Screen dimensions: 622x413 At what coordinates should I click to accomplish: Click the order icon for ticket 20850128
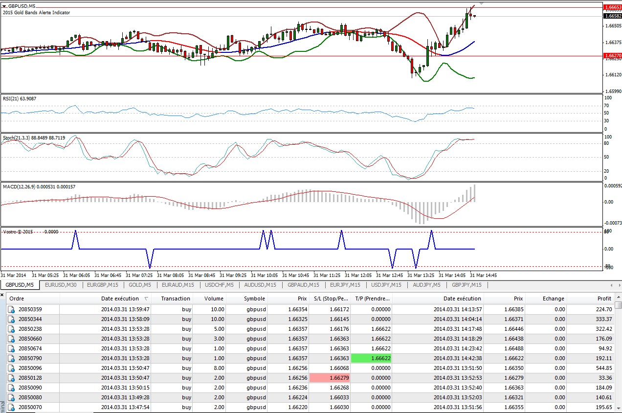[x=11, y=378]
